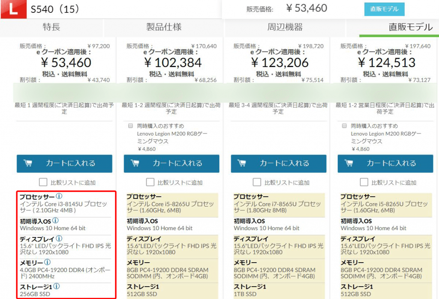Switch to the 周辺機器 tab
Image resolution: width=439 pixels, height=299 pixels.
[285, 27]
